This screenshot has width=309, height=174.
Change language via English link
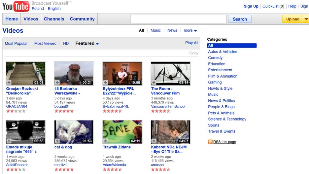coord(54,9)
